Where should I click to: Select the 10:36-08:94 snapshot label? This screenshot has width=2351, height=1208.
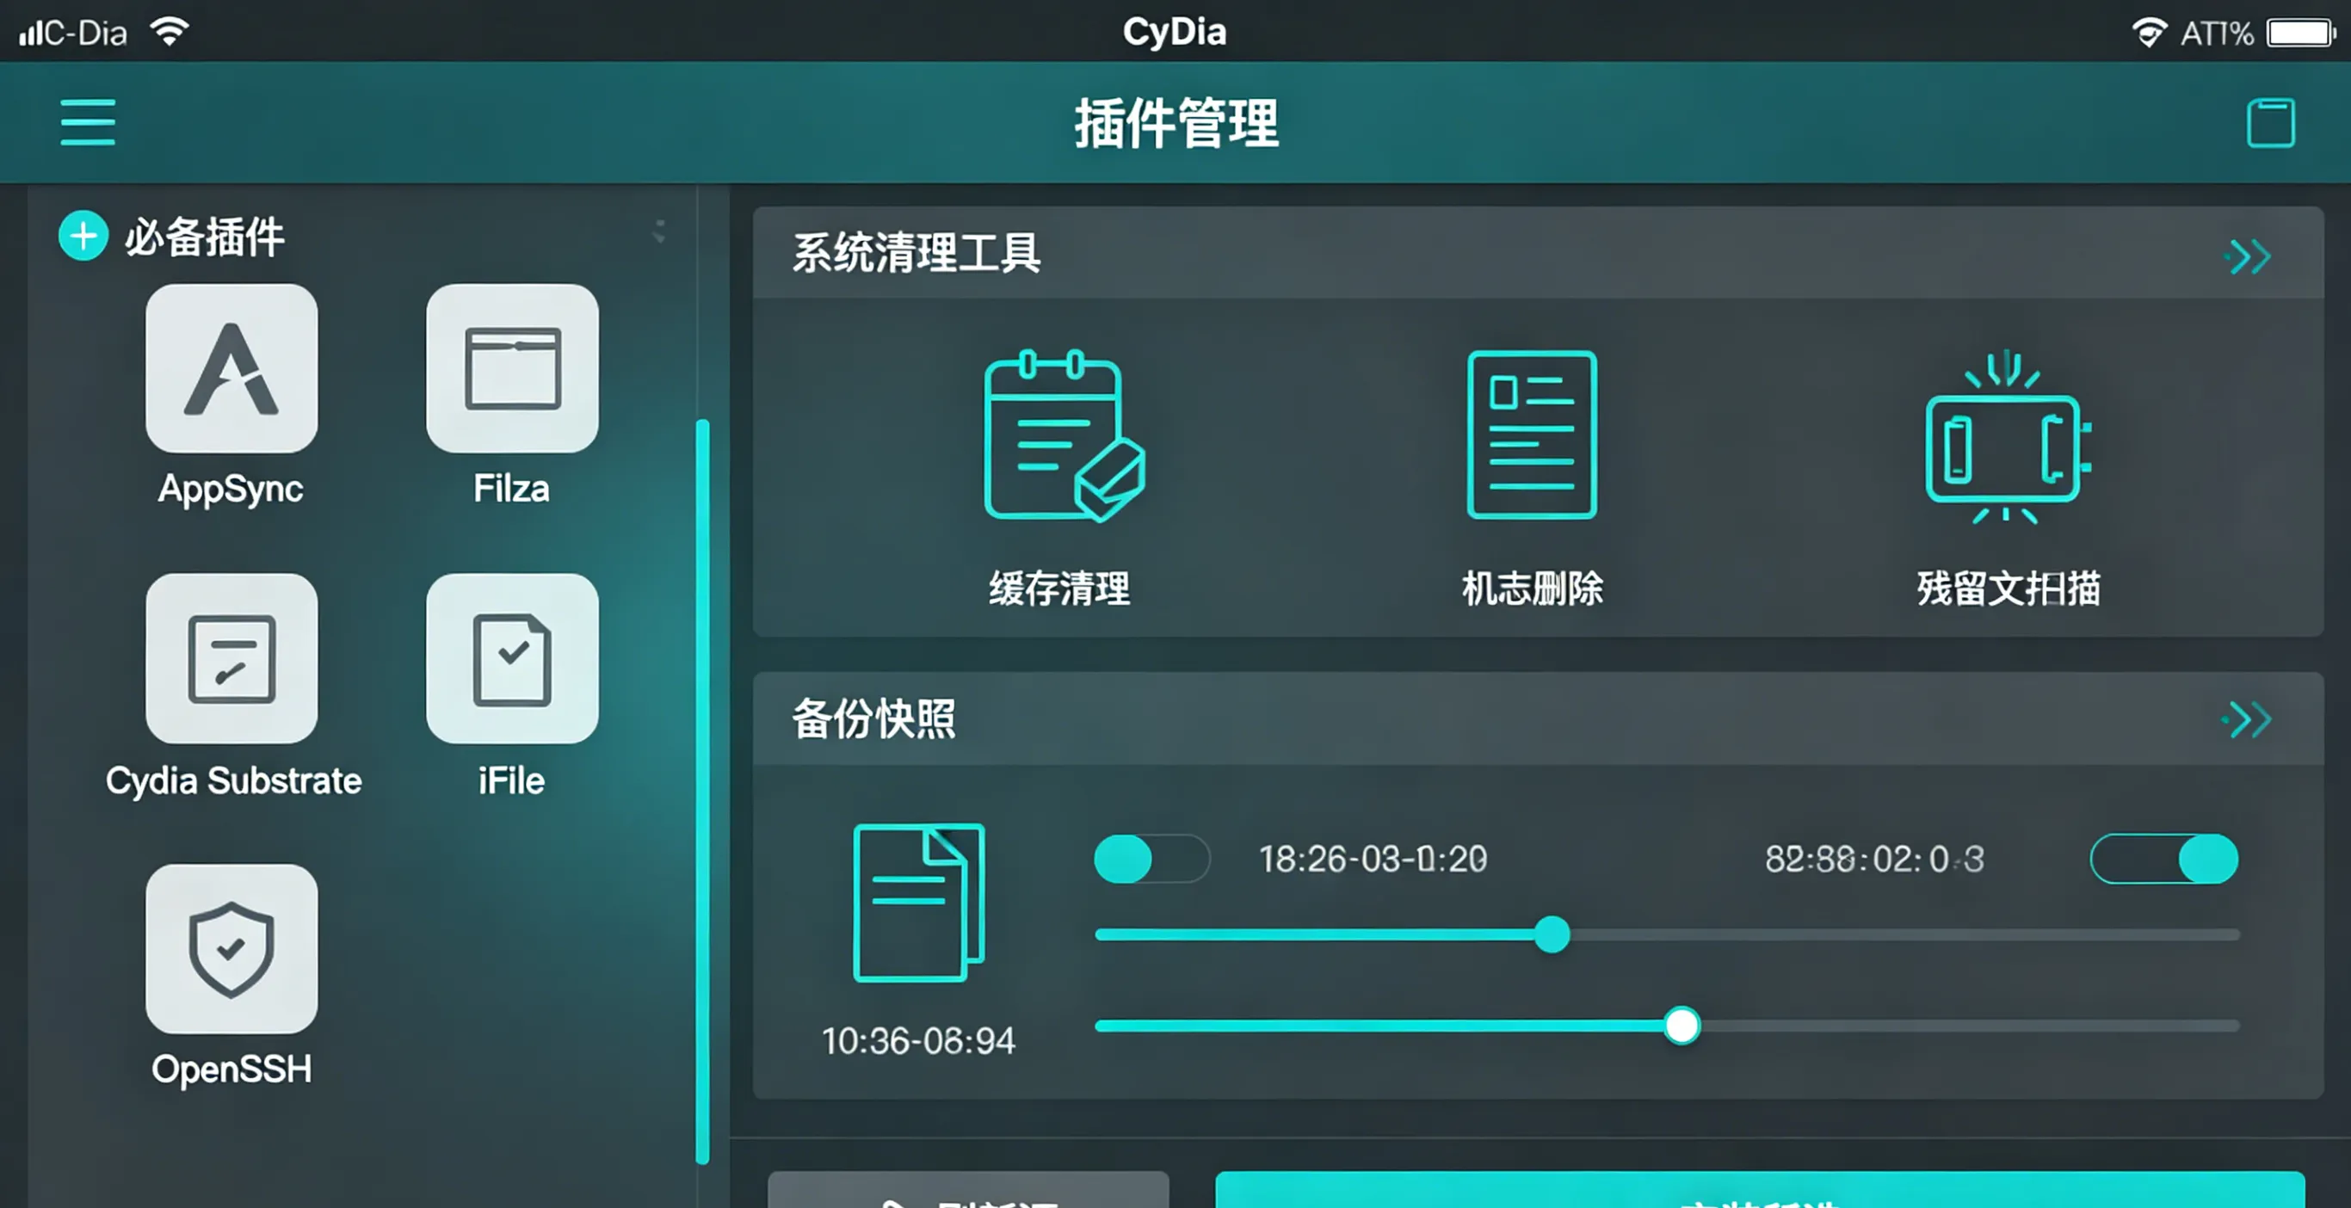point(918,1041)
